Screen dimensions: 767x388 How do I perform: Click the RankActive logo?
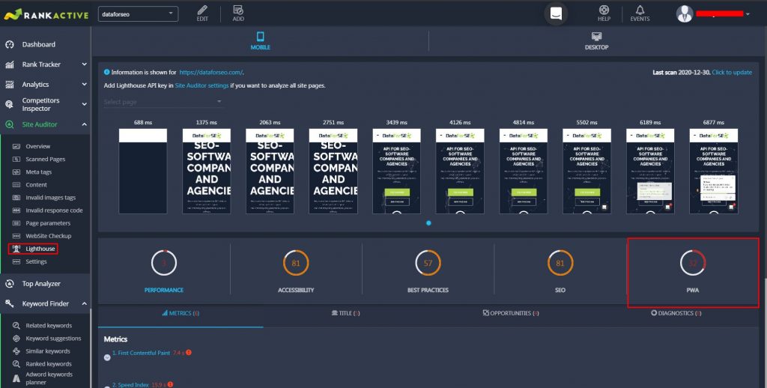click(46, 14)
